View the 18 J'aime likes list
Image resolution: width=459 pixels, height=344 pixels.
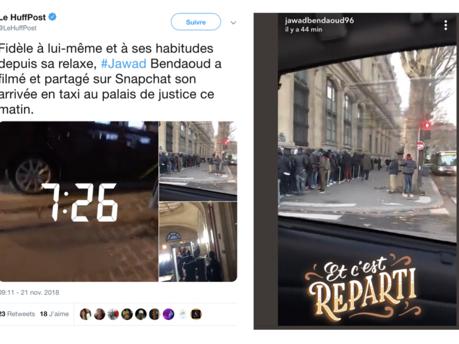[55, 314]
